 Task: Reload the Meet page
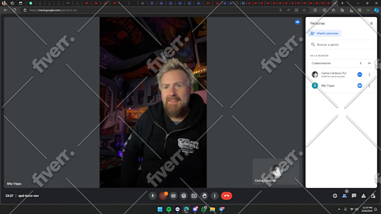15,10
